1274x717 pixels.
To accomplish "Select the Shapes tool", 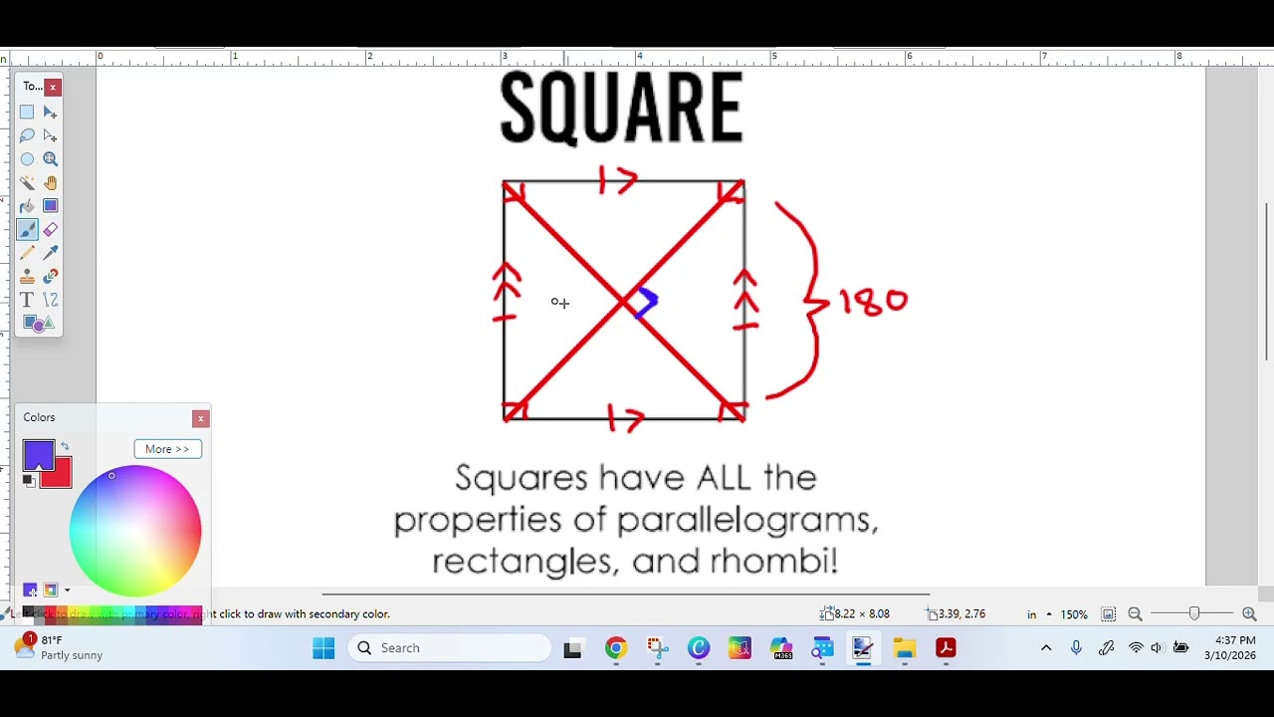I will pos(39,323).
